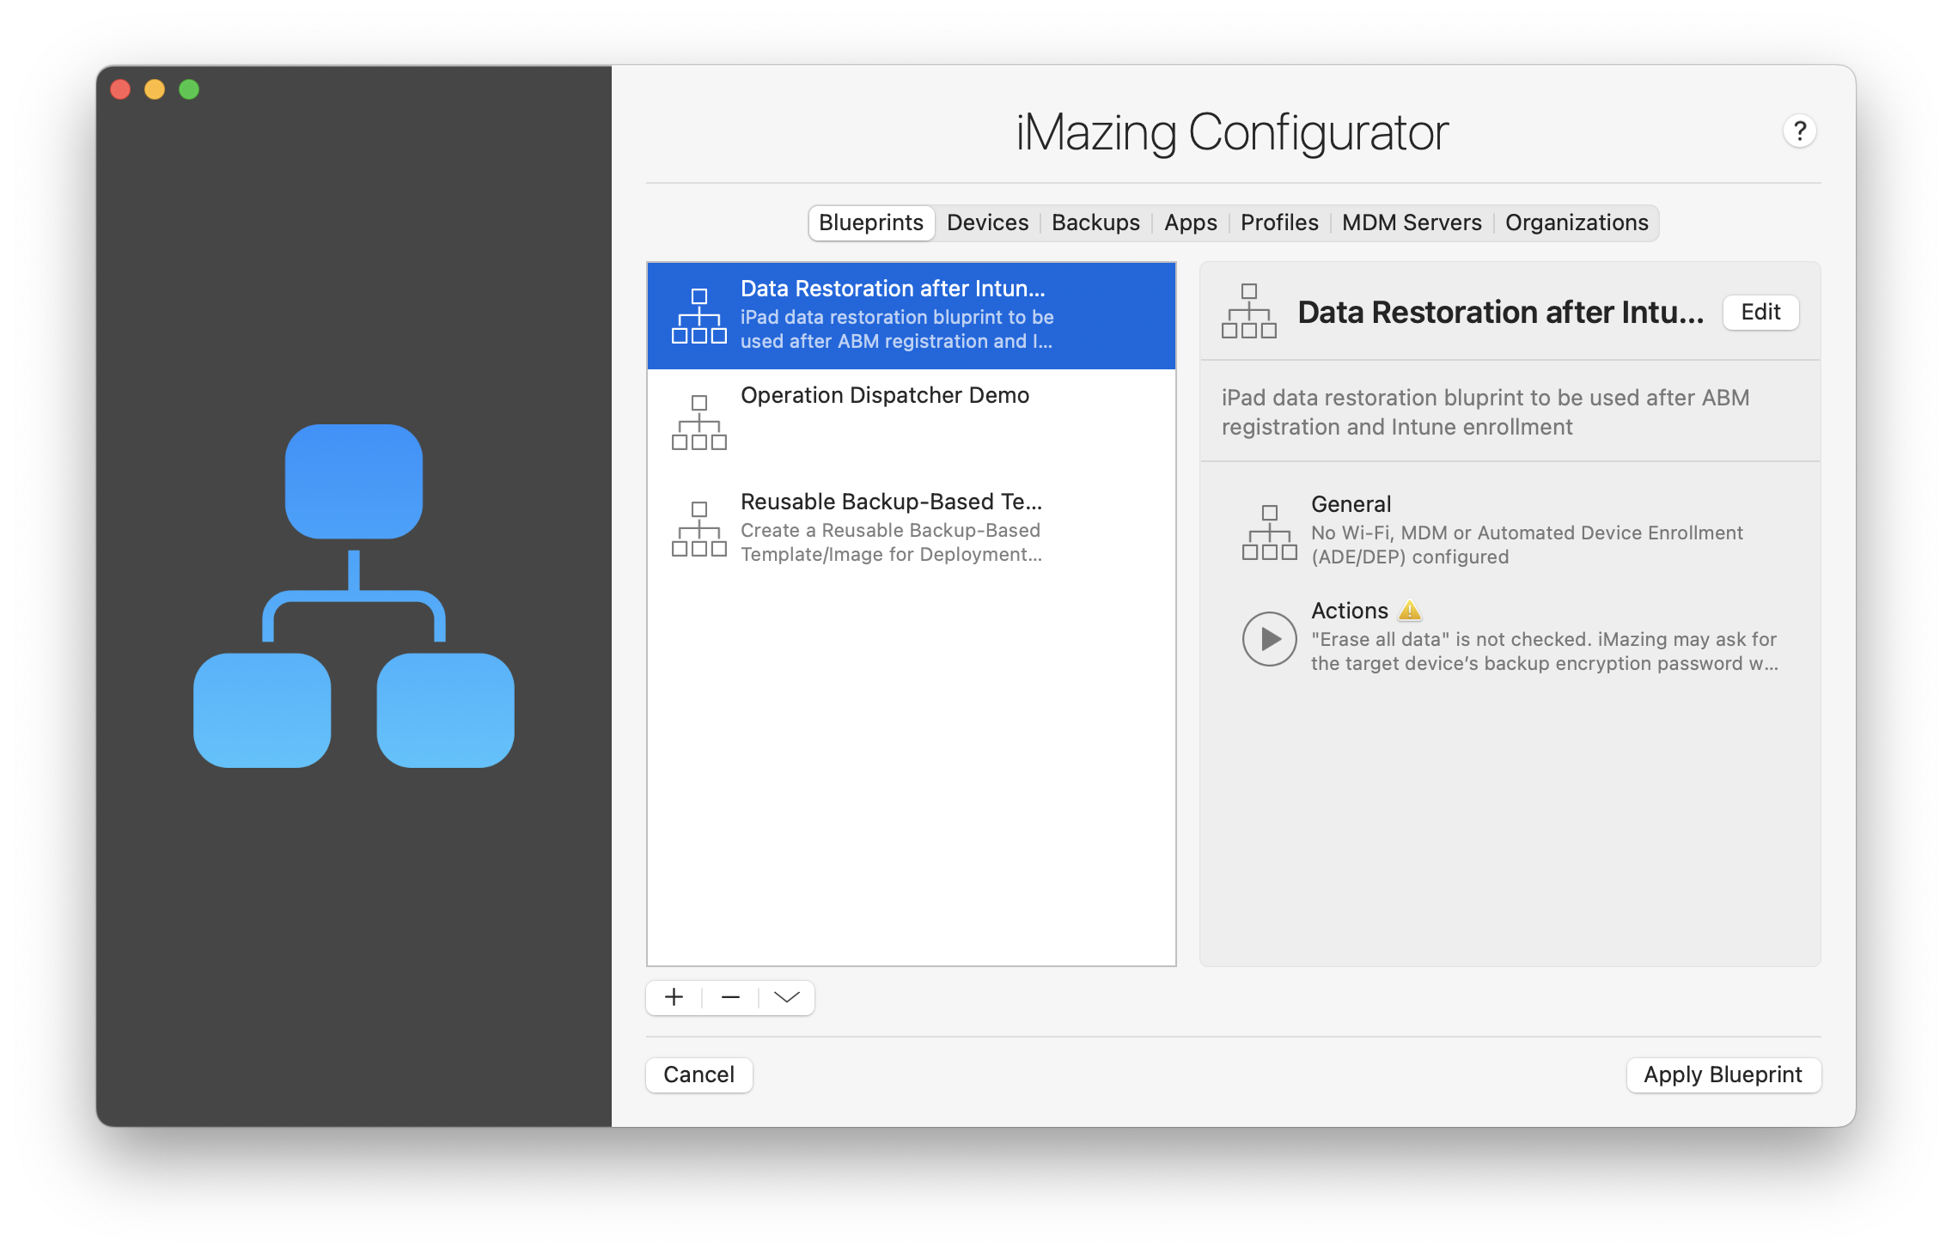Screen dimensions: 1952x1254
Task: Select Operation Dispatcher Demo blueprint row
Action: click(911, 423)
